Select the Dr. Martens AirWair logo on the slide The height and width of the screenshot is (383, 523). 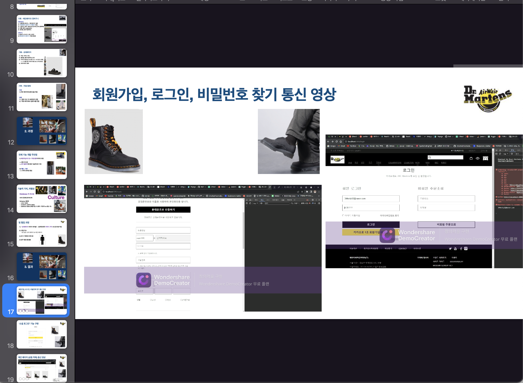tap(488, 99)
